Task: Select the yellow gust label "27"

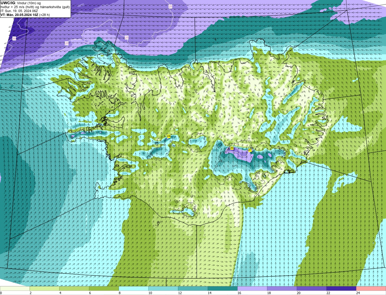Action: tap(250, 150)
